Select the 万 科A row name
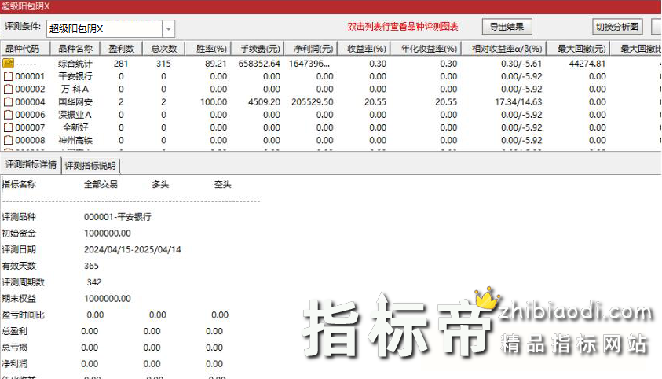The width and height of the screenshot is (662, 379). (x=75, y=89)
